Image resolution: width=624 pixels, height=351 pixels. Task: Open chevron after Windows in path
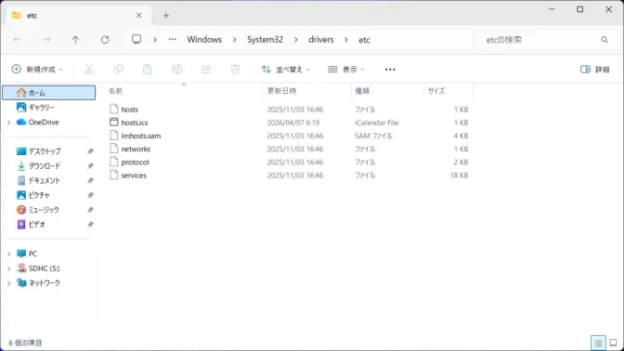click(234, 39)
